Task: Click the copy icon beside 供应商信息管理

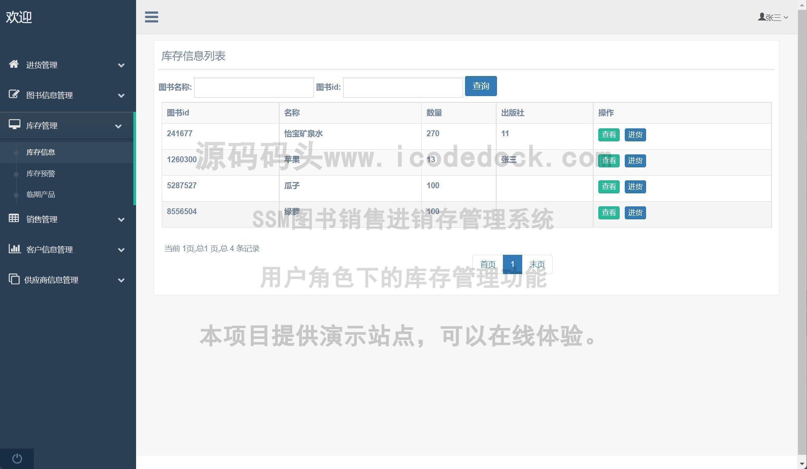Action: click(x=14, y=279)
